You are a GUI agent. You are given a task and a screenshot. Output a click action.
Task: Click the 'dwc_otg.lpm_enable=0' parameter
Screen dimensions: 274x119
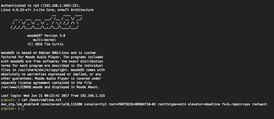coord(20,104)
